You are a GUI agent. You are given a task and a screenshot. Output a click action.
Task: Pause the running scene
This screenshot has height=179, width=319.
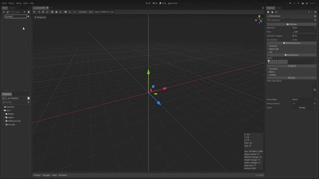(294, 3)
